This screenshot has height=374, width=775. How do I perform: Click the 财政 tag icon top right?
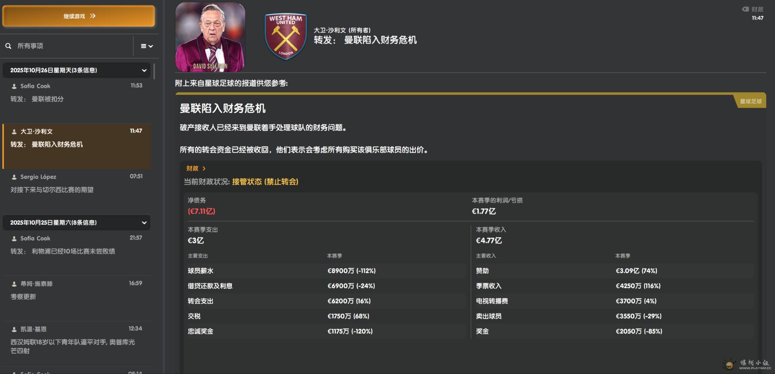click(745, 9)
